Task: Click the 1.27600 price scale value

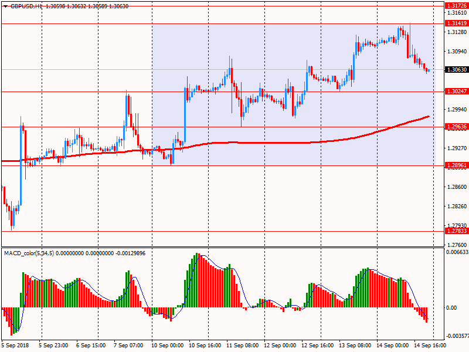Action: [x=457, y=245]
